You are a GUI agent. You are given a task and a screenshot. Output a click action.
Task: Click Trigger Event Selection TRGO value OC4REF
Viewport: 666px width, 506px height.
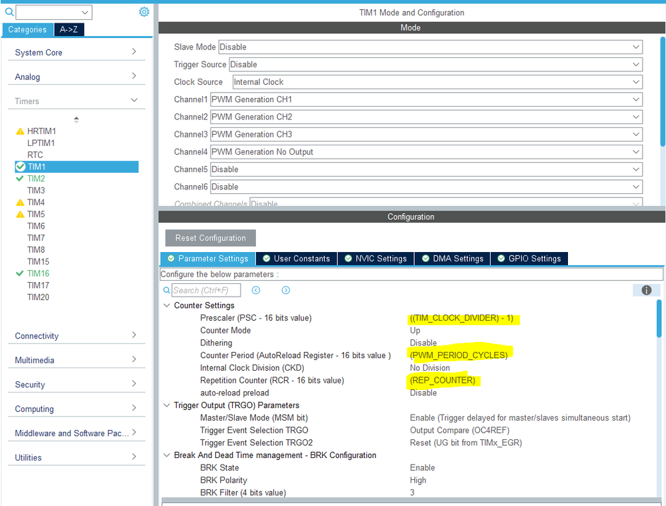(x=459, y=431)
